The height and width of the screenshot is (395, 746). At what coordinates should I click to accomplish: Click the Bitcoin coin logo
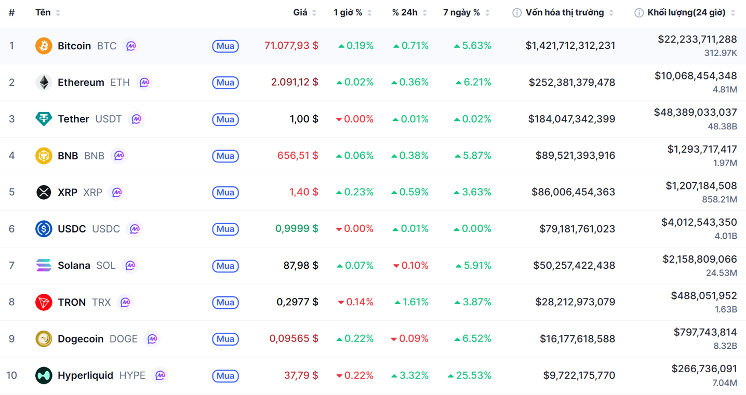click(x=44, y=46)
